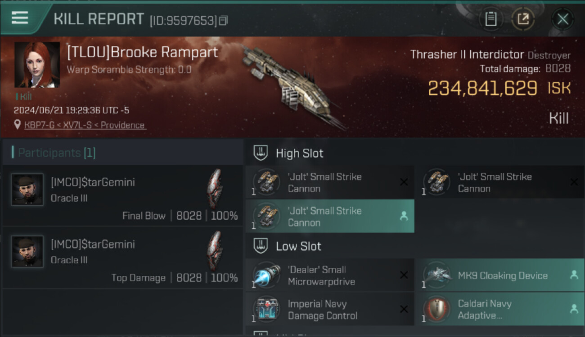
Task: Open the Final Blow $tarGemini portrait
Action: (x=27, y=190)
